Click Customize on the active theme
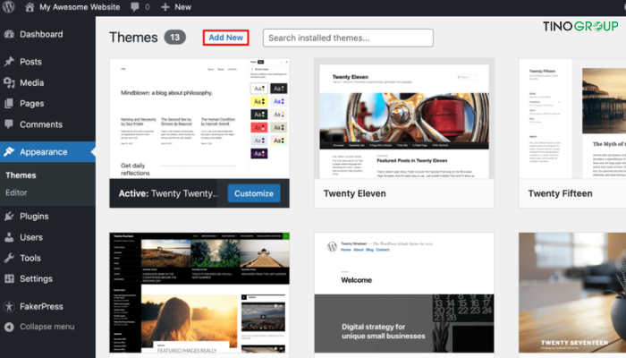The image size is (626, 358). point(254,193)
